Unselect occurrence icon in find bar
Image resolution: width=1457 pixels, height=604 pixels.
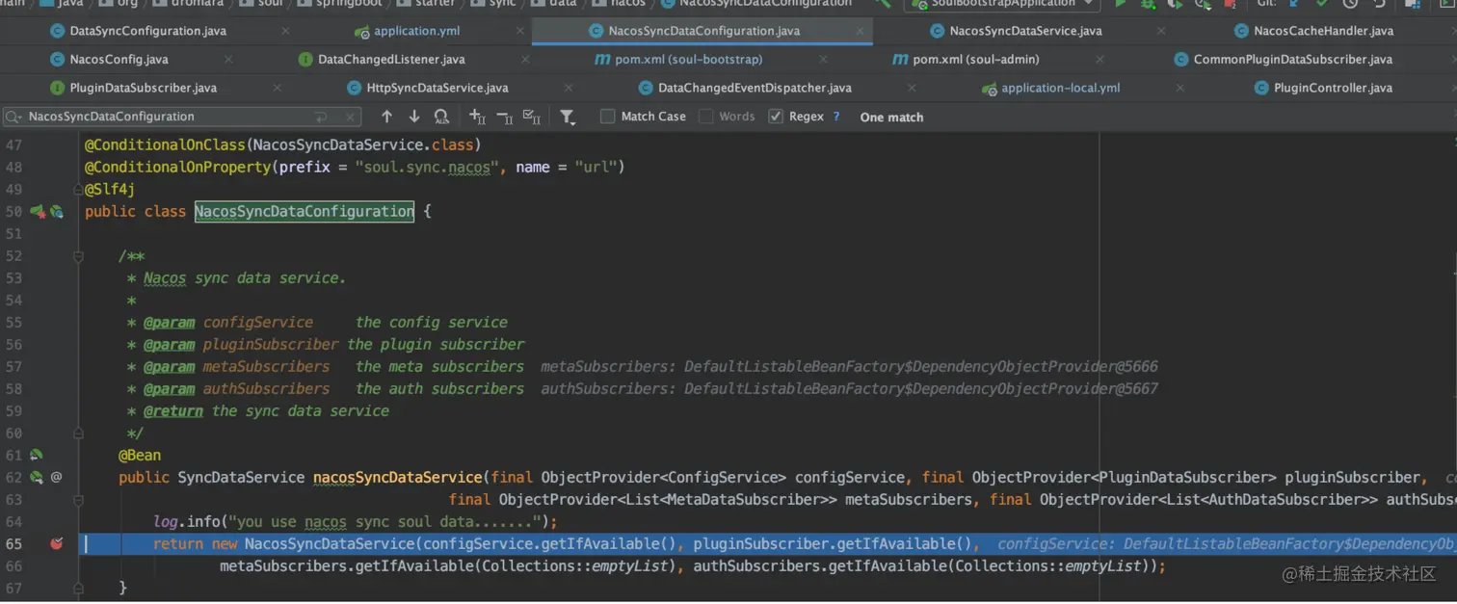(x=504, y=117)
